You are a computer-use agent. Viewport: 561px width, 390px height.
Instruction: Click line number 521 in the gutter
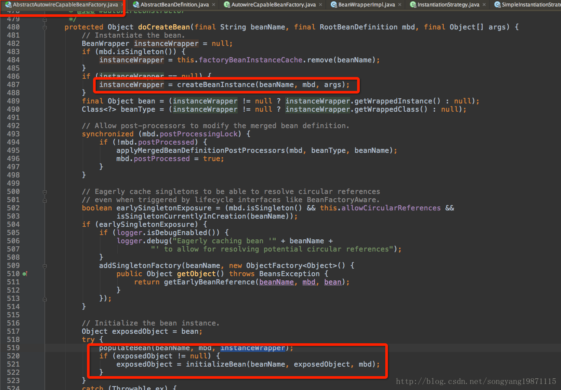click(13, 364)
